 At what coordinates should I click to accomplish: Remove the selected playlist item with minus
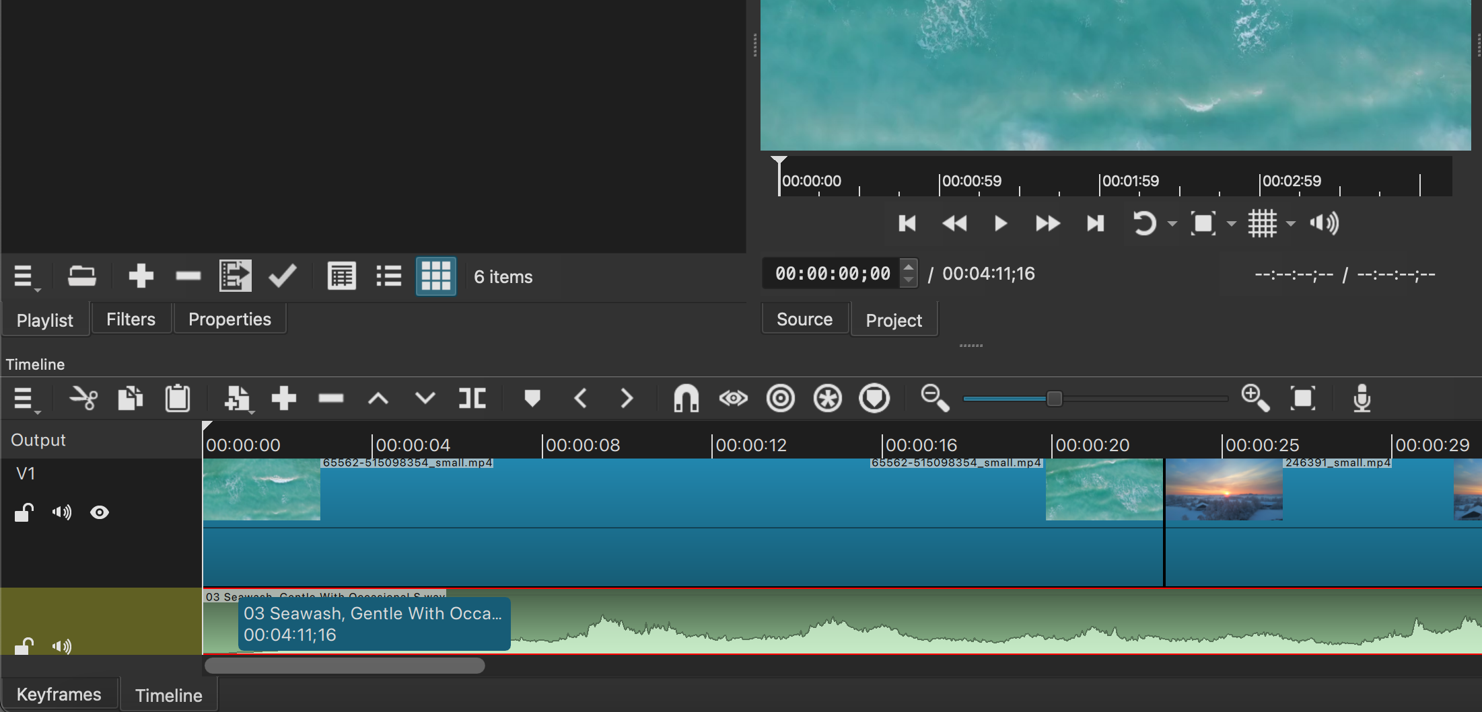[188, 276]
